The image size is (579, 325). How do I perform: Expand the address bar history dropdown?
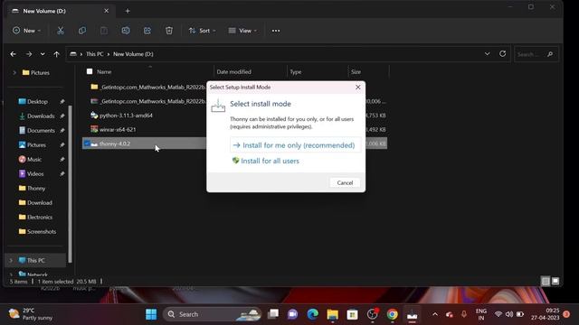click(487, 54)
